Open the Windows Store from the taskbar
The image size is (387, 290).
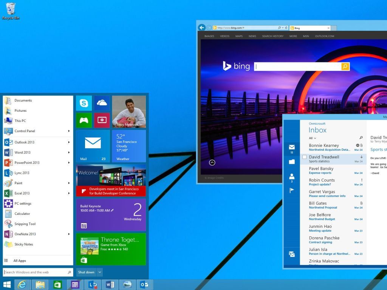(x=57, y=284)
